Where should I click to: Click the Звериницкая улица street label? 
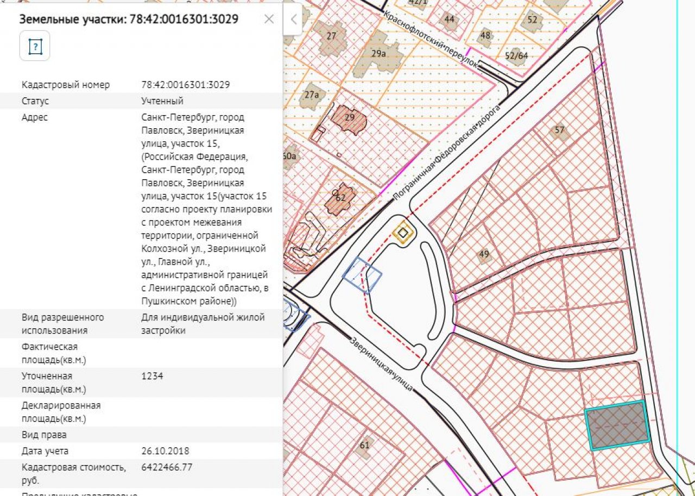point(382,363)
